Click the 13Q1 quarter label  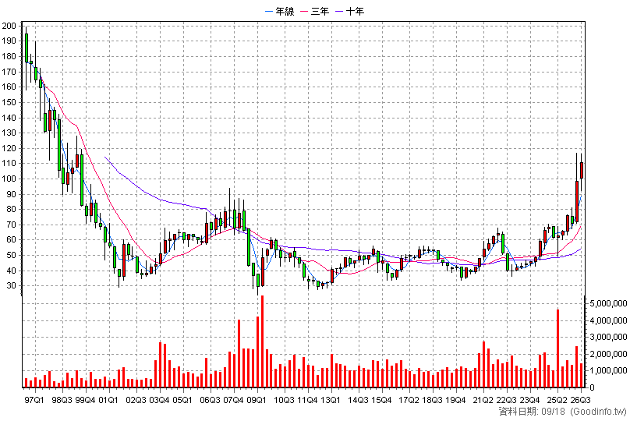pos(331,400)
